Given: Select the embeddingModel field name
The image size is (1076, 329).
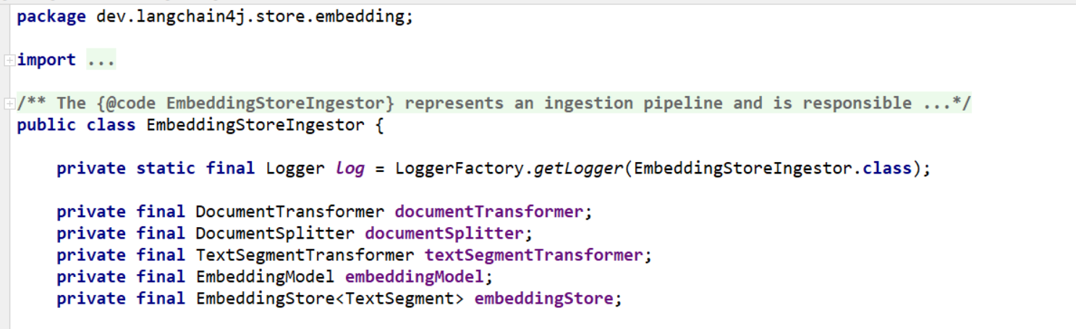Looking at the screenshot, I should tap(414, 277).
